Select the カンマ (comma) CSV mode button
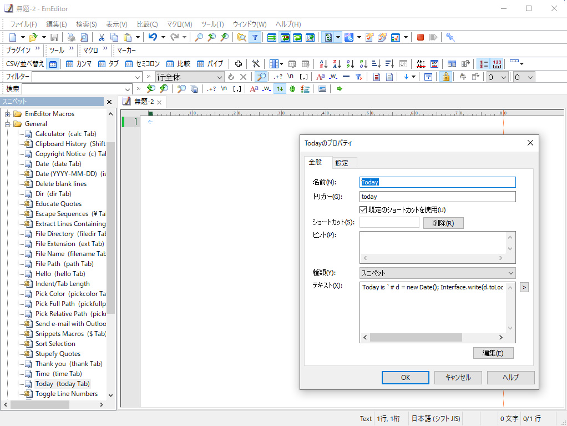567x426 pixels. point(78,64)
